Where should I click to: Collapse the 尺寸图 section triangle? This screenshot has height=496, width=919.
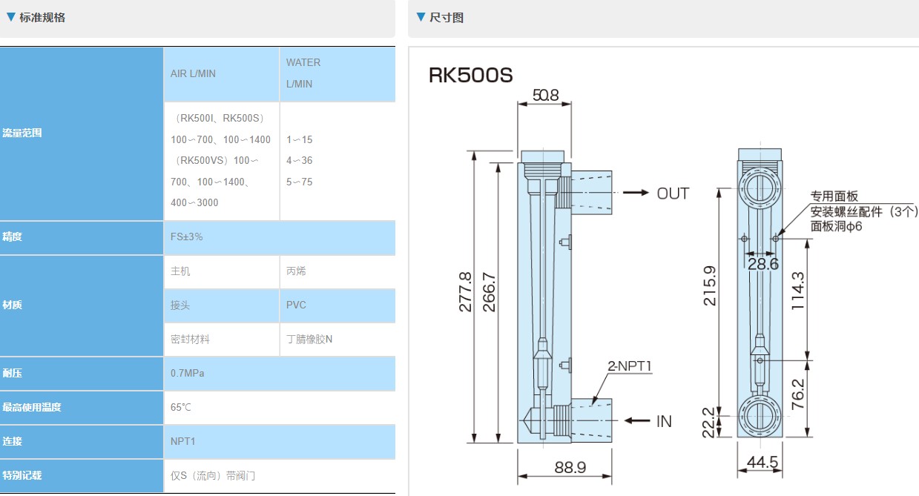[421, 16]
